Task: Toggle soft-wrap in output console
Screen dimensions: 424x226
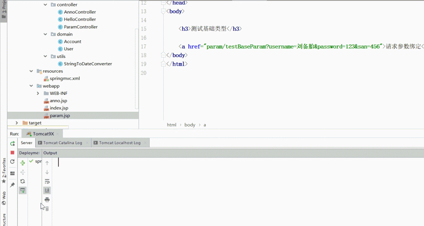Action: (47, 181)
